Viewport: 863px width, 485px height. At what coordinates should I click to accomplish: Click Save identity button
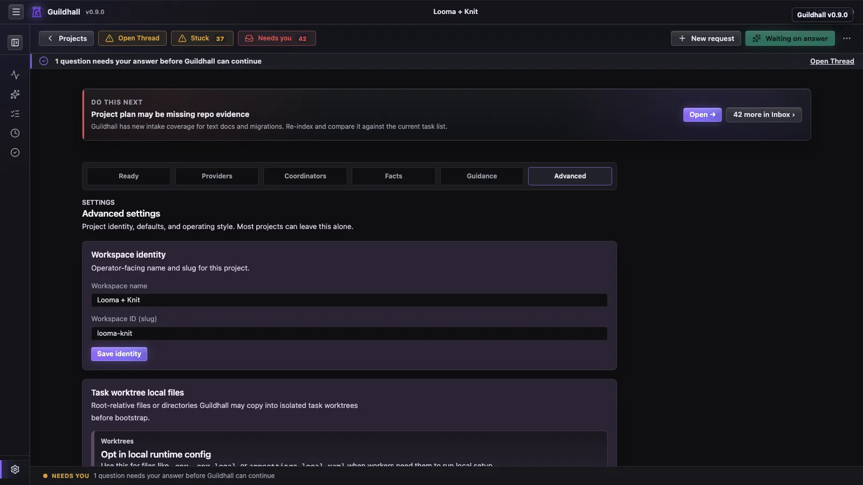119,354
